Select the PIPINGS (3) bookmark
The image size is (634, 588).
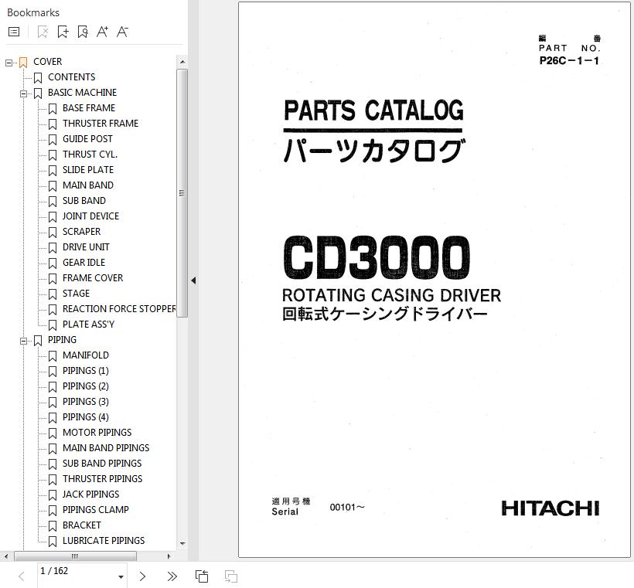[x=85, y=402]
